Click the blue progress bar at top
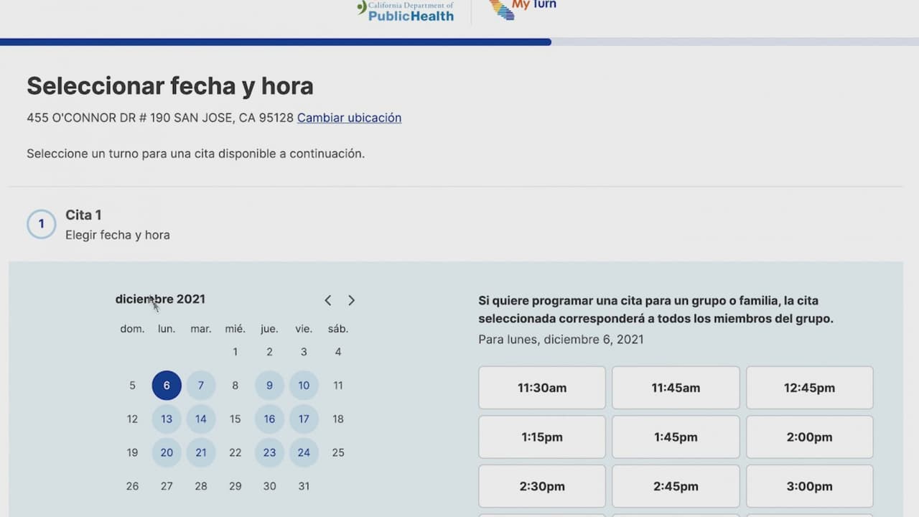919x517 pixels. click(276, 42)
